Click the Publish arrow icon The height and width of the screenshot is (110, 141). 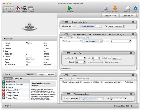(x=115, y=8)
